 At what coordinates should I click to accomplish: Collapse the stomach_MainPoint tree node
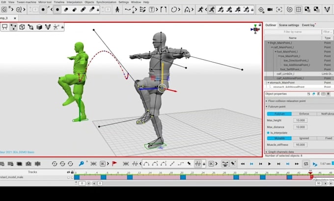[268, 83]
